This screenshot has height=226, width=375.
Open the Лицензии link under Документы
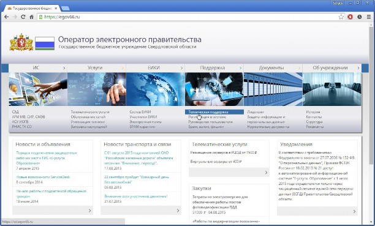256,112
